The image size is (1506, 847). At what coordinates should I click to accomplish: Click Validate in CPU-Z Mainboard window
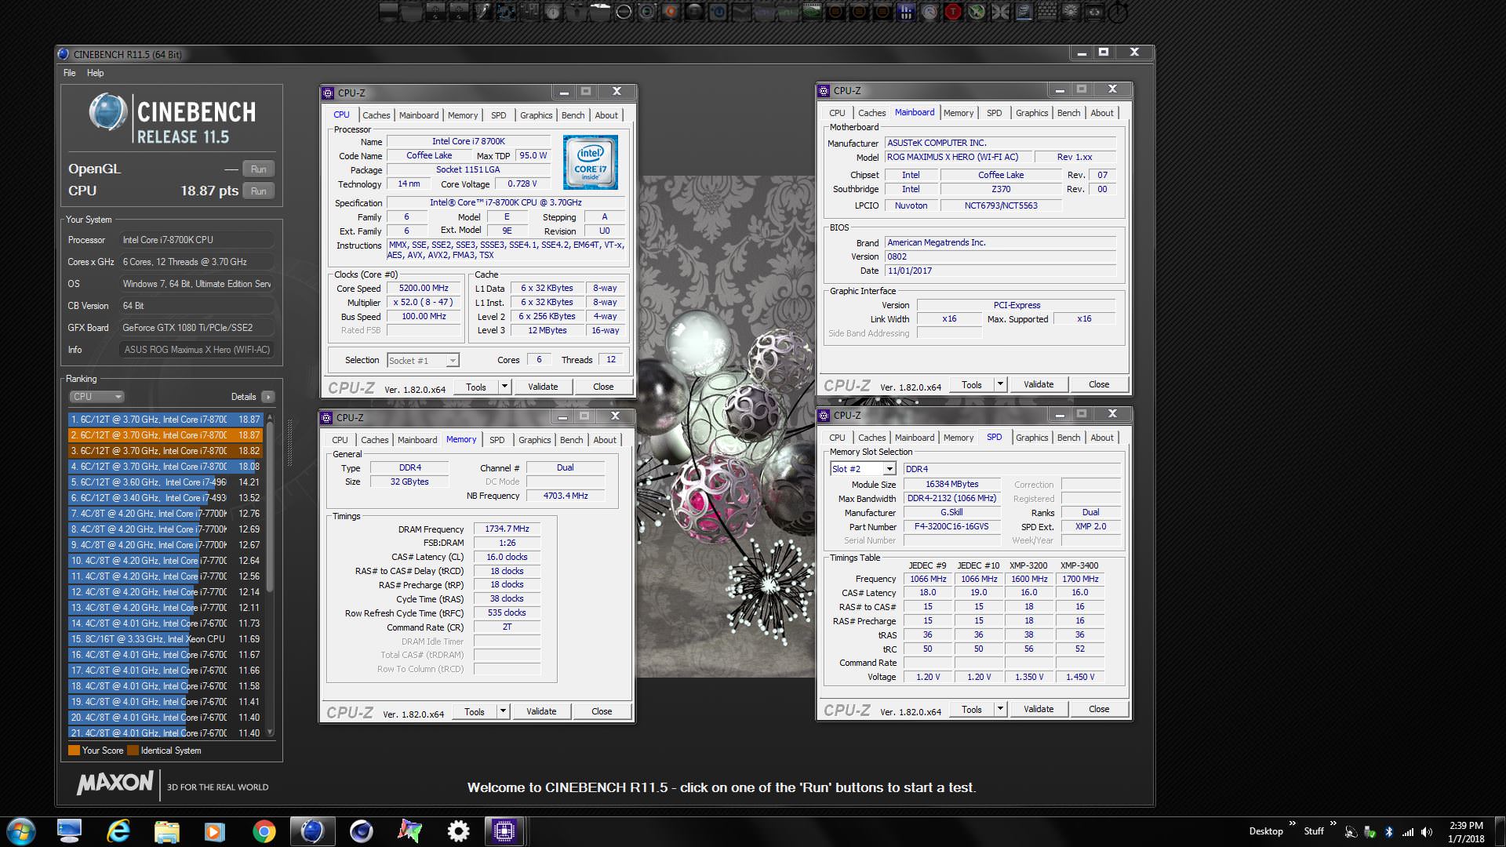click(x=1039, y=384)
